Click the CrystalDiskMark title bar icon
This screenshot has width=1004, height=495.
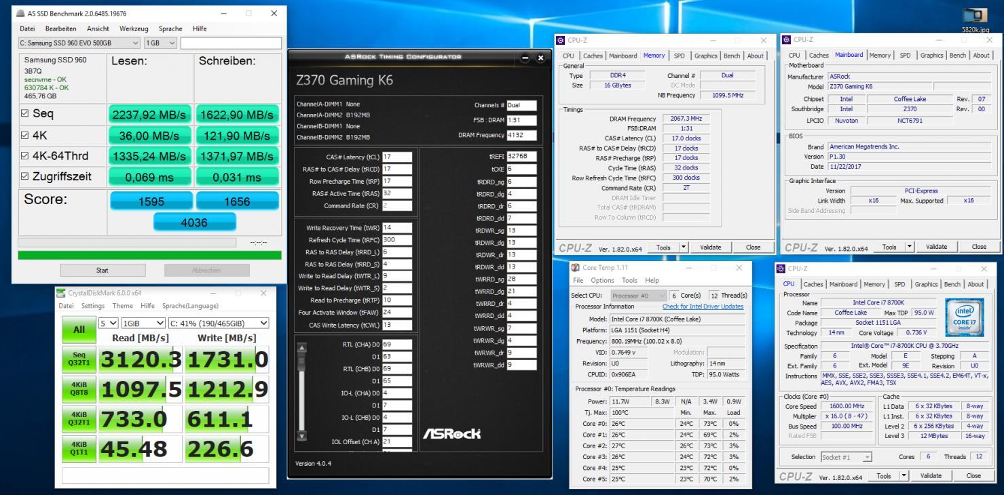[x=62, y=293]
